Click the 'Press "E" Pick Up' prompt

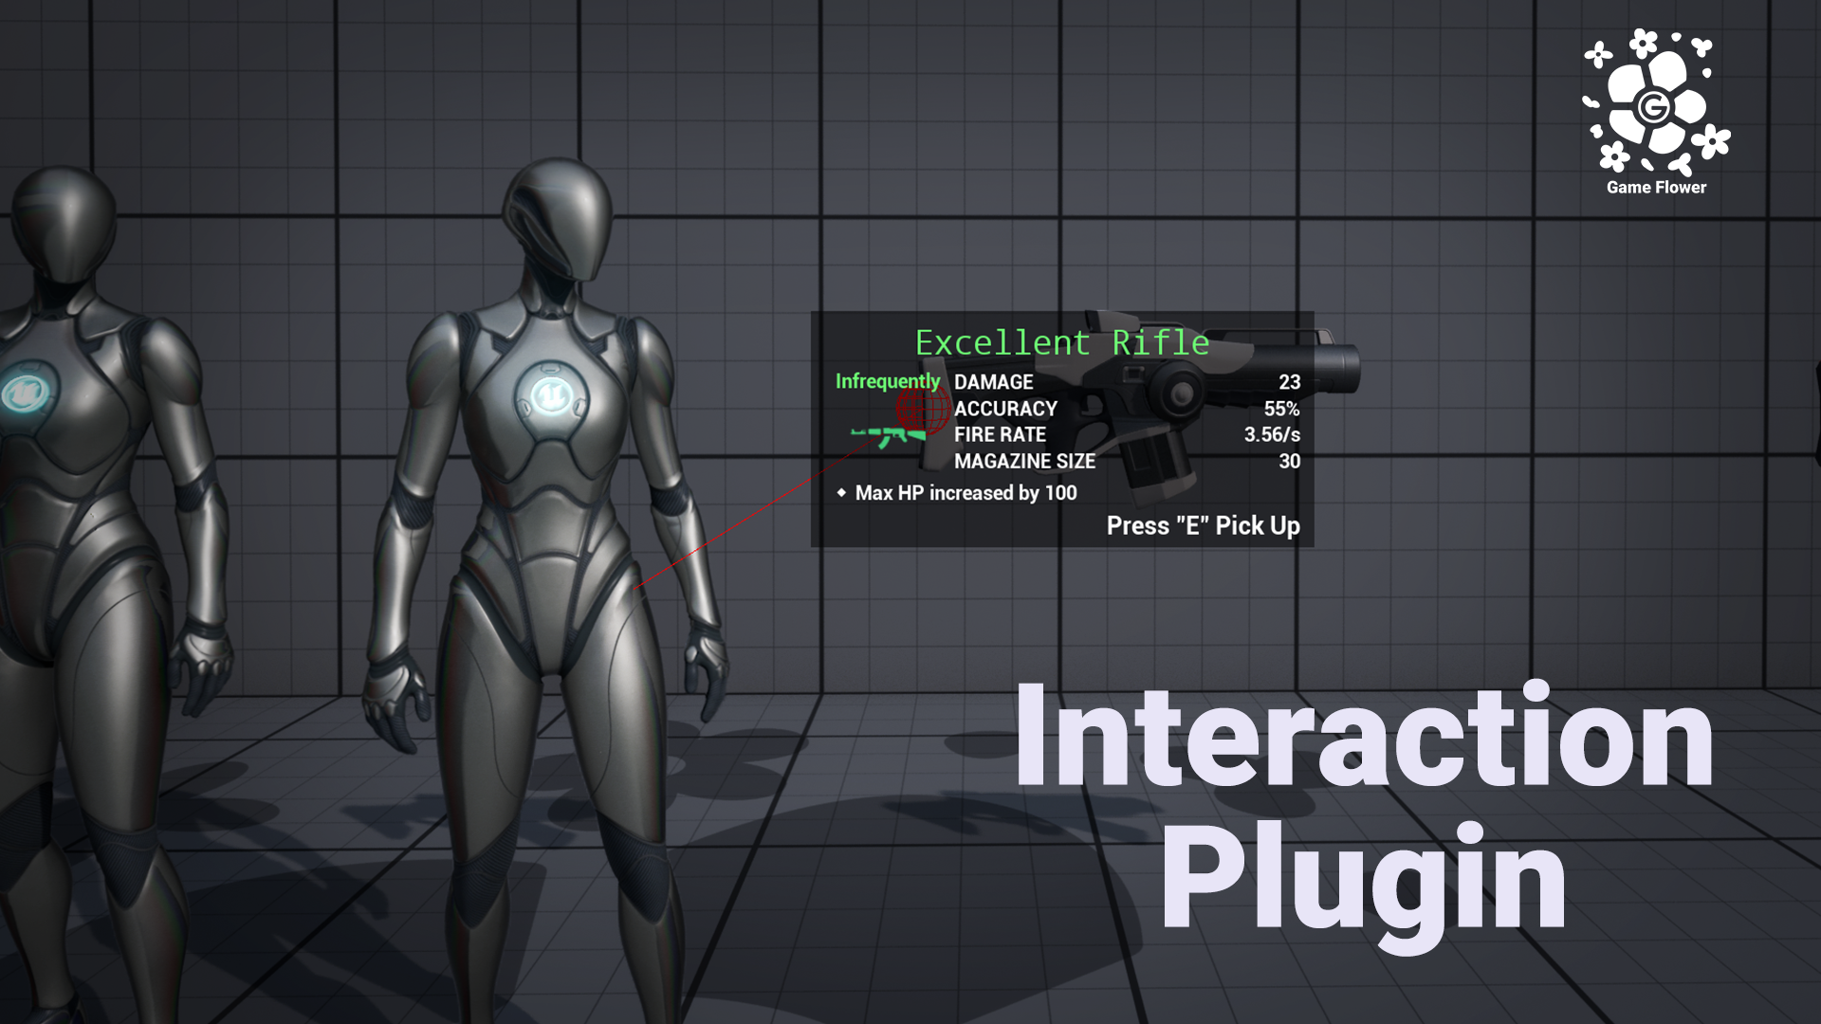tap(1203, 526)
